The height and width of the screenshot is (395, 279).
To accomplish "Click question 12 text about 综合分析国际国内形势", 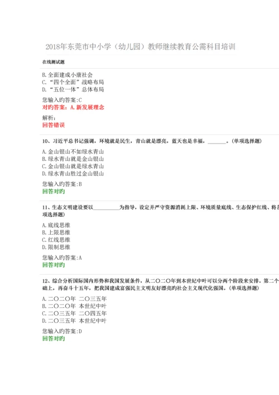I will pos(161,284).
